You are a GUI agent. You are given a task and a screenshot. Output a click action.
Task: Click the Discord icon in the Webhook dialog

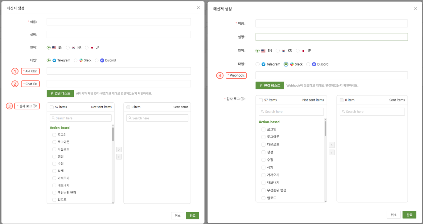click(314, 64)
